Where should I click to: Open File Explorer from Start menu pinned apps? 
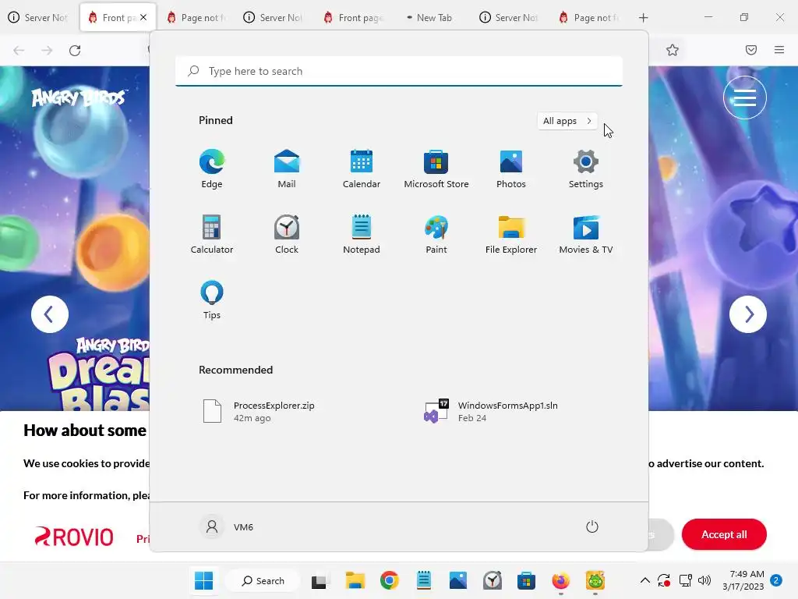click(511, 234)
